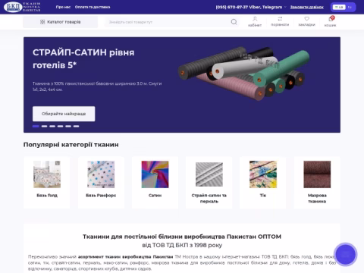Click the 'Обирайте найкраще' banner button
The width and height of the screenshot is (364, 273).
click(x=64, y=114)
